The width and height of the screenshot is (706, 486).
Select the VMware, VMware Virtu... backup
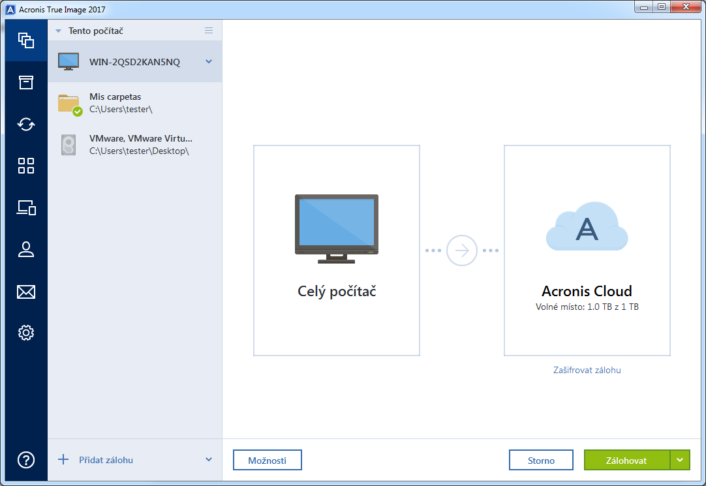coord(134,144)
